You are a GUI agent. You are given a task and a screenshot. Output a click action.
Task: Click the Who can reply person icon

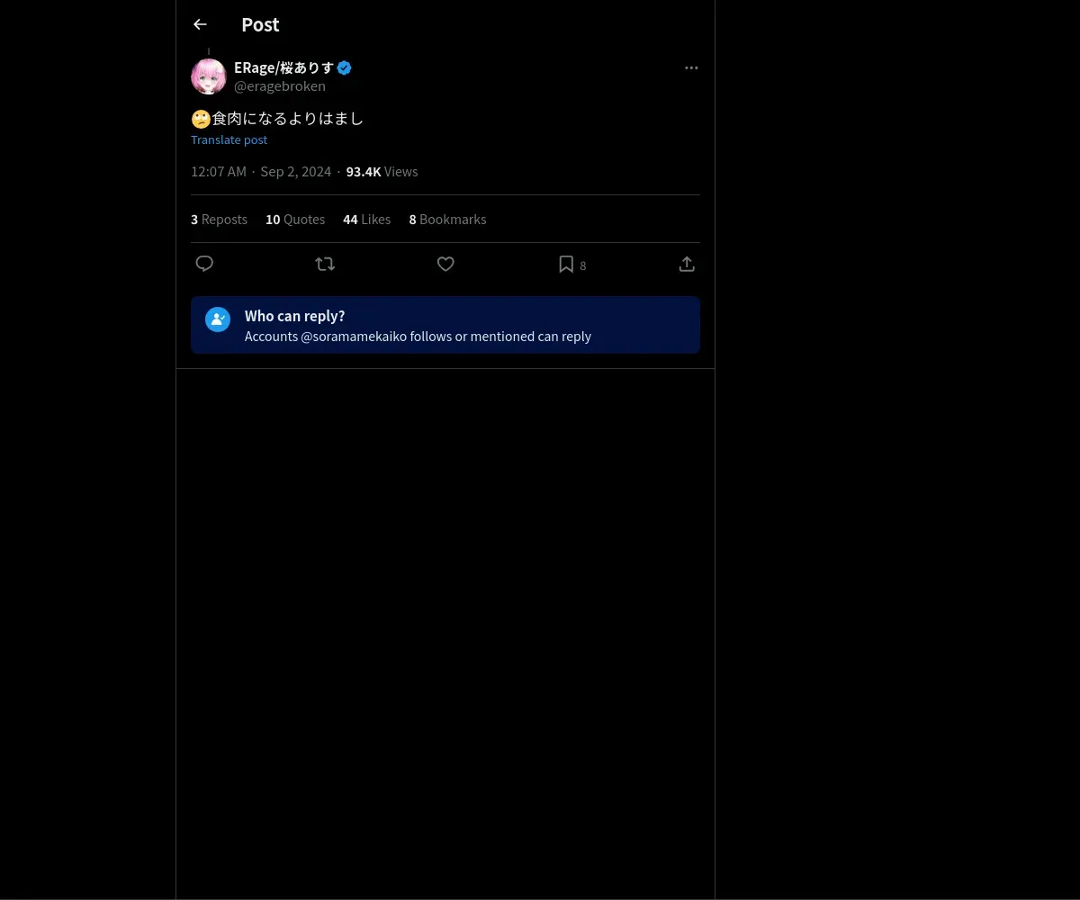pyautogui.click(x=218, y=319)
